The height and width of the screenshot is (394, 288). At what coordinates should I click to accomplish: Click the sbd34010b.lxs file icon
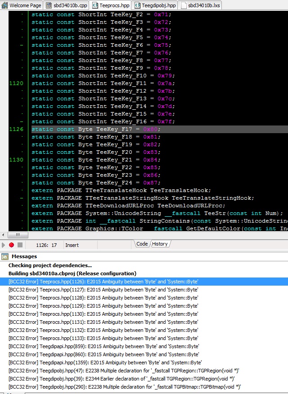(184, 5)
